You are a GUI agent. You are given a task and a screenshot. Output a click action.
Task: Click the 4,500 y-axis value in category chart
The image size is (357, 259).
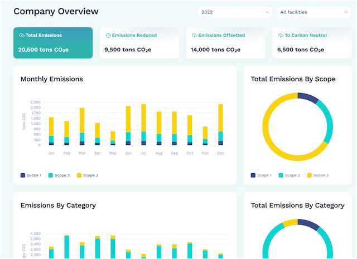point(36,233)
